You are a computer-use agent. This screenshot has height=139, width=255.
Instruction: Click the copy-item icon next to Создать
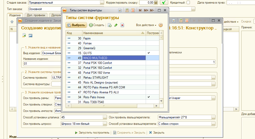110,25
